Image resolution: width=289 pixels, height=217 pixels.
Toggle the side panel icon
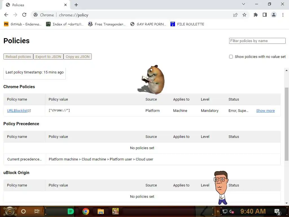click(265, 15)
